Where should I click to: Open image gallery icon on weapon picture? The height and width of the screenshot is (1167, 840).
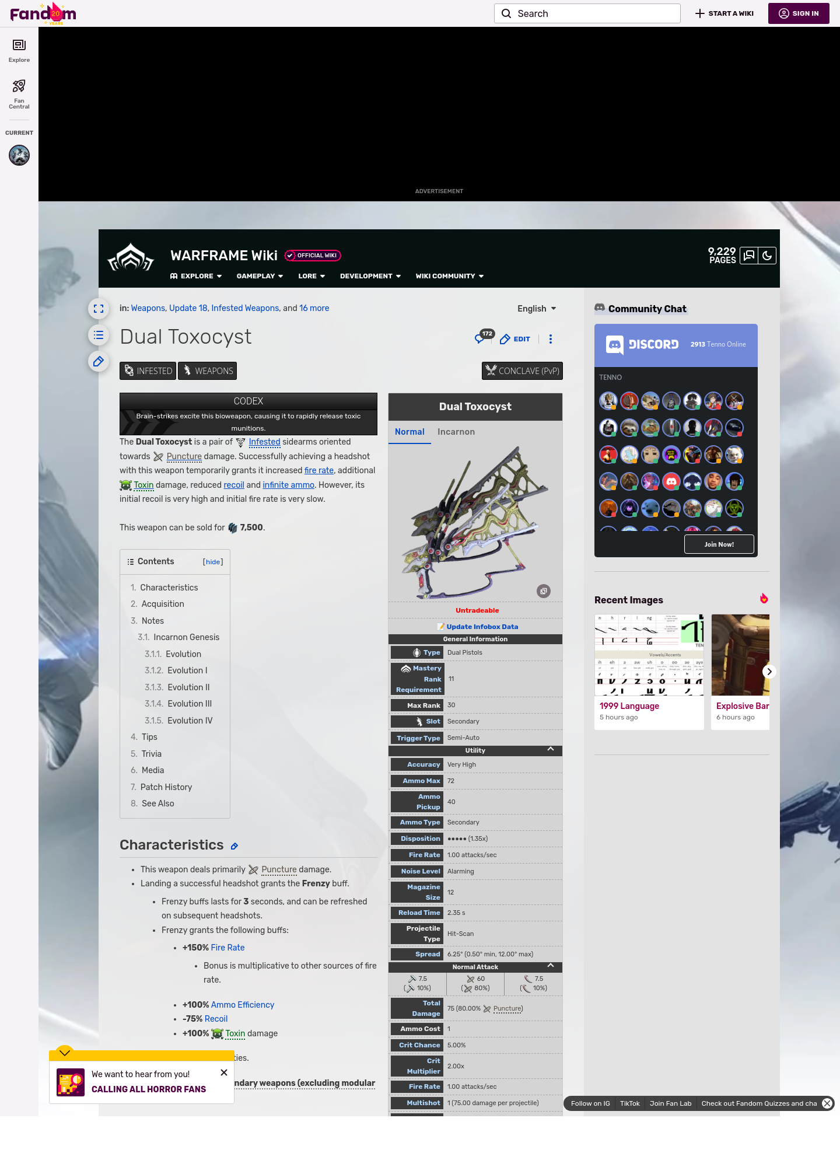click(544, 591)
